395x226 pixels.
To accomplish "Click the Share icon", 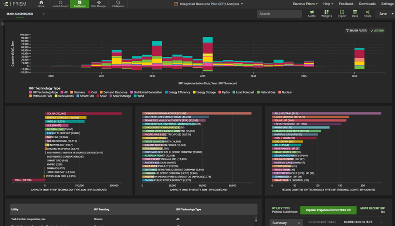I will click(x=367, y=14).
